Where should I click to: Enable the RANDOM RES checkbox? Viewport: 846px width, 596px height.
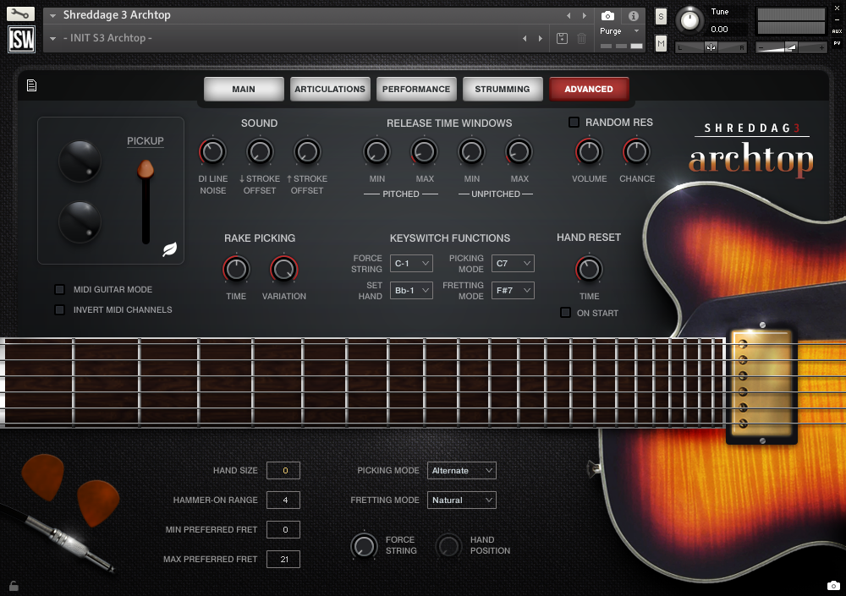(x=572, y=122)
